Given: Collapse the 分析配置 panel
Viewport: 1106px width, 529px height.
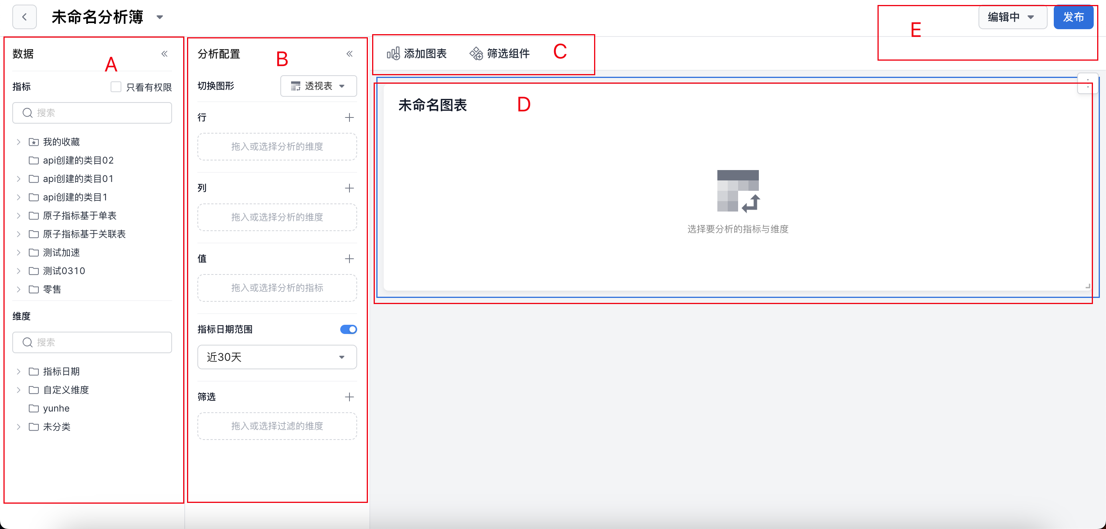Looking at the screenshot, I should (349, 54).
